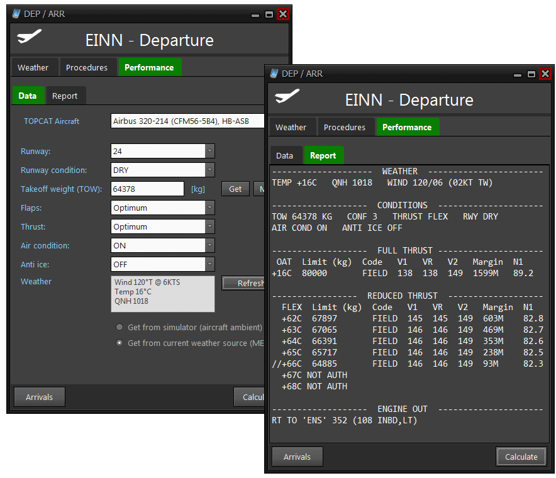Maximize the front DEP / ARR window
This screenshot has height=478, width=556.
[531, 74]
